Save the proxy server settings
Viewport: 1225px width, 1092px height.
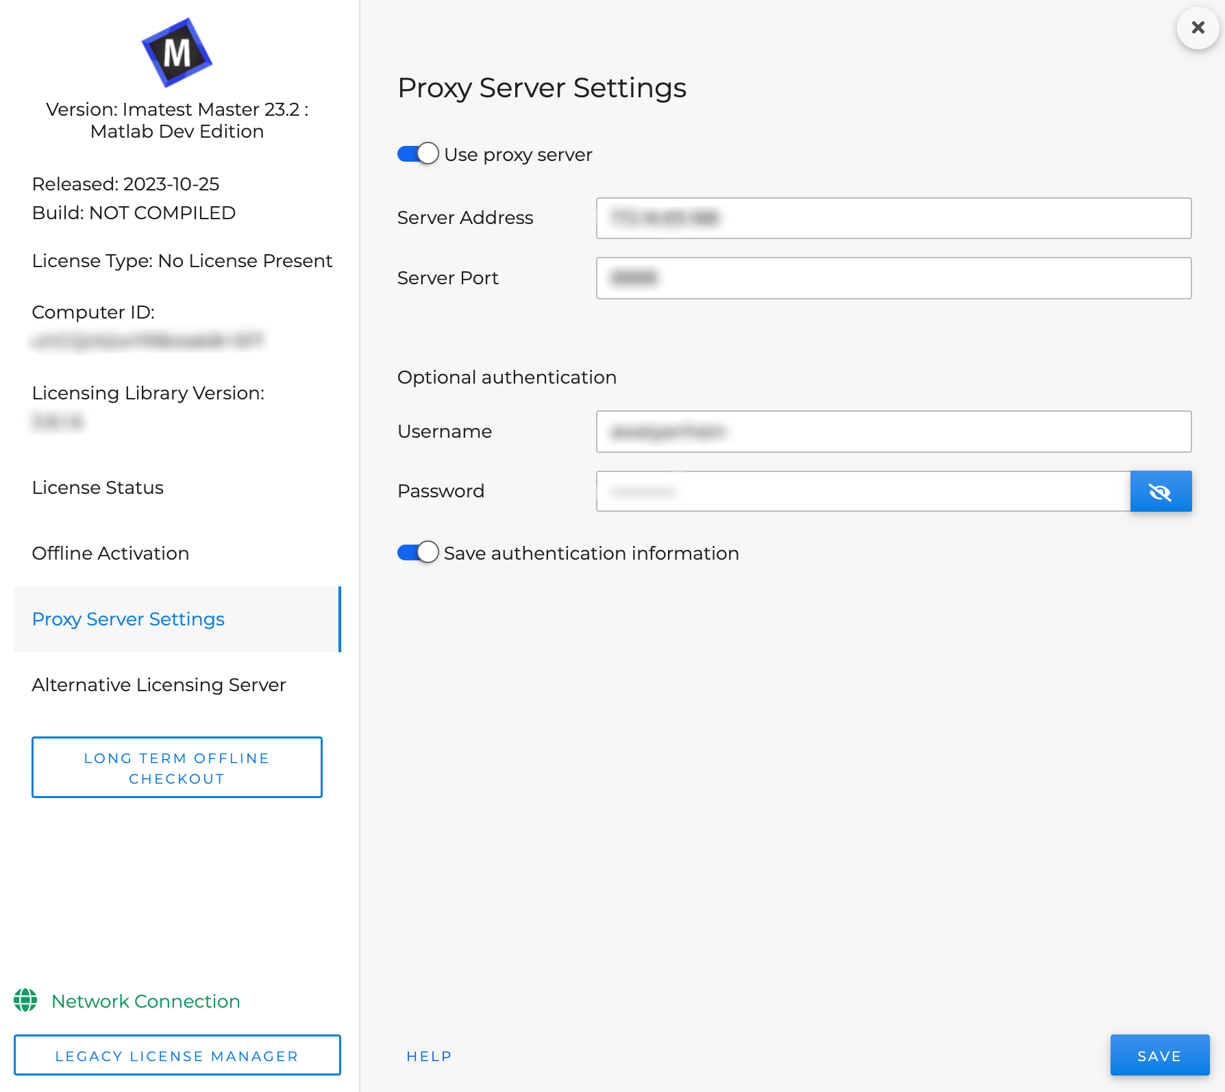pyautogui.click(x=1158, y=1055)
